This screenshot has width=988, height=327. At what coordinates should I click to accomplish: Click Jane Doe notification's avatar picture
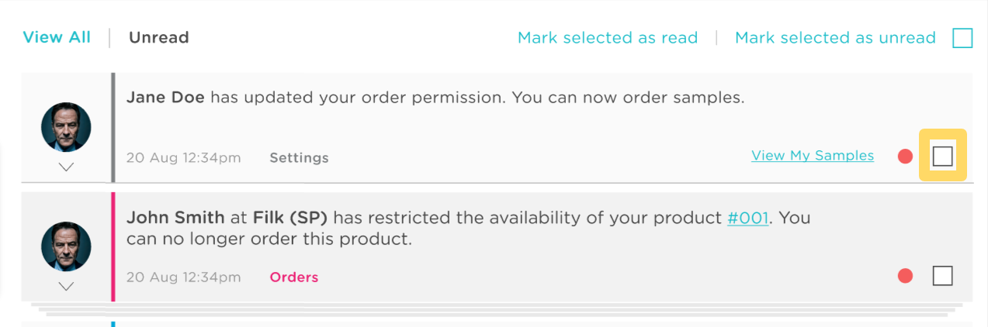pyautogui.click(x=66, y=127)
